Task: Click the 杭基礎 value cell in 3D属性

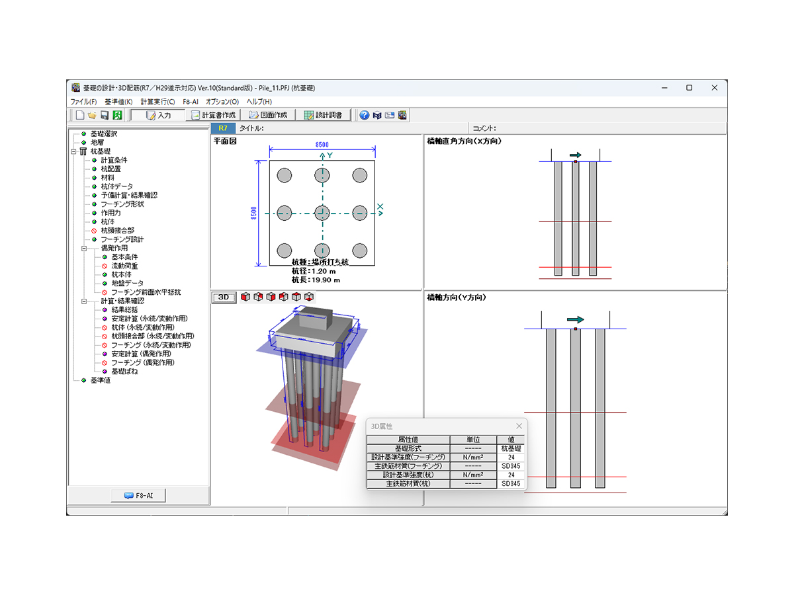Action: click(510, 448)
